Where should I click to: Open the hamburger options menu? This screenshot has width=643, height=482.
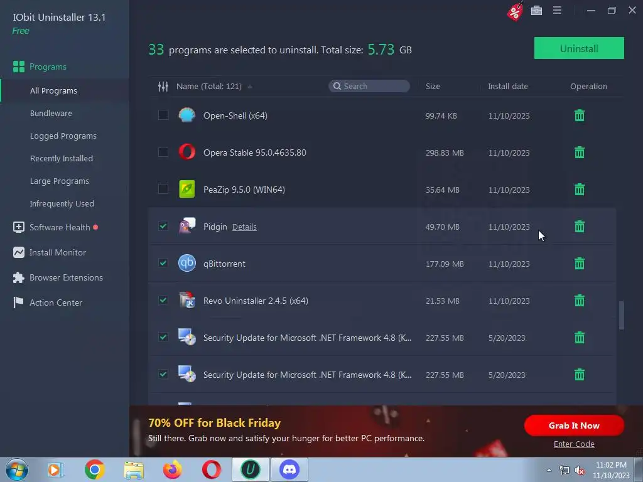click(x=557, y=10)
